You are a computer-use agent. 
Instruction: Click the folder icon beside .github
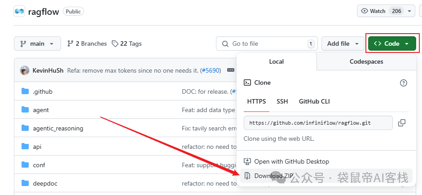pos(25,91)
